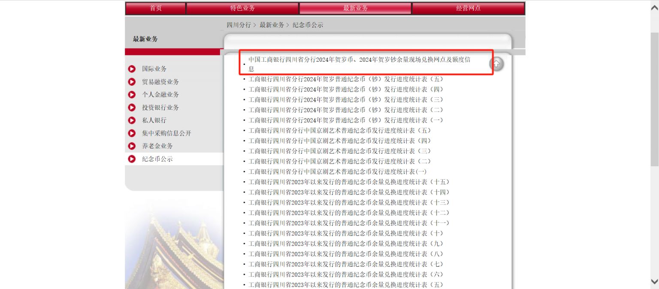Select 纪念币公示 in the sidebar
Screen dimensions: 659x289
pyautogui.click(x=157, y=159)
